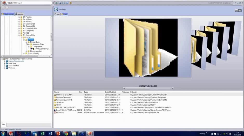Open the Excel icon in the taskbar
244x136 pixels.
(x=42, y=133)
